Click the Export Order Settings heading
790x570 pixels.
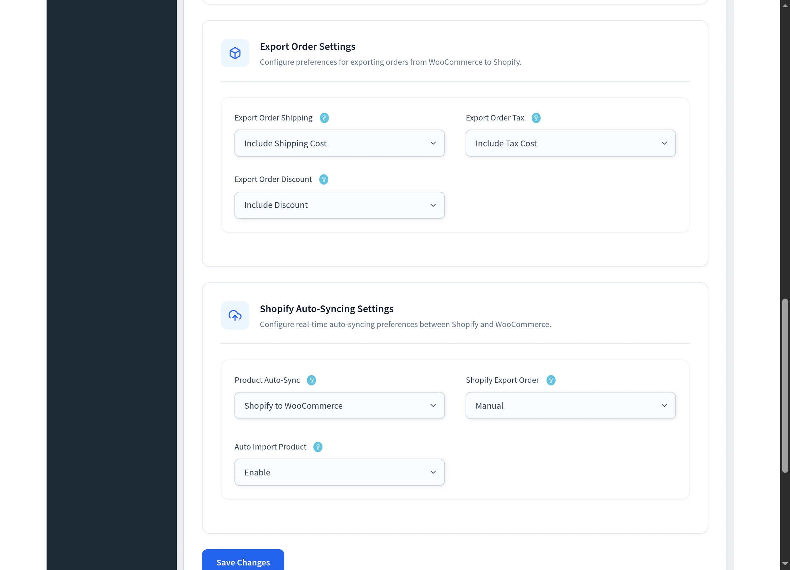click(x=307, y=46)
